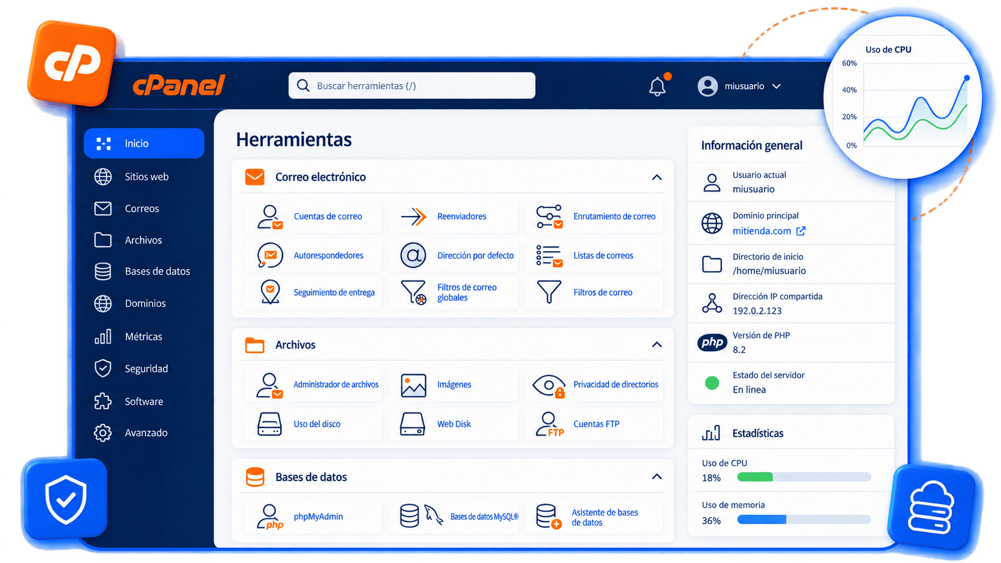
Task: Go to Inicio in sidebar
Action: (x=144, y=144)
